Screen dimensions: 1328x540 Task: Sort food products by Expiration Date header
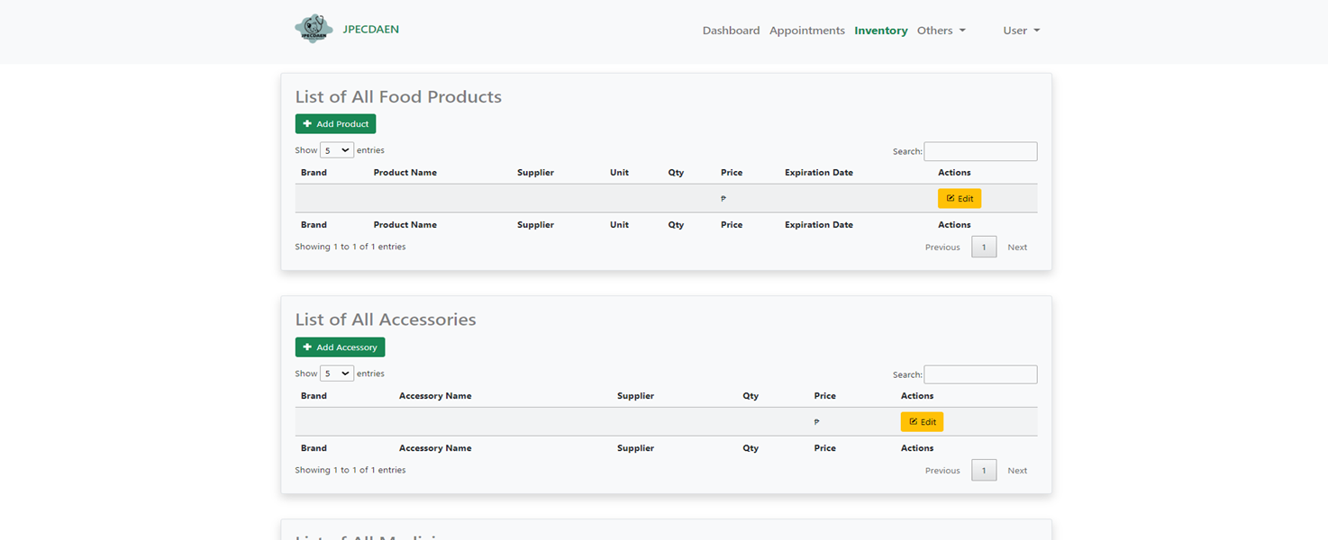(x=819, y=173)
